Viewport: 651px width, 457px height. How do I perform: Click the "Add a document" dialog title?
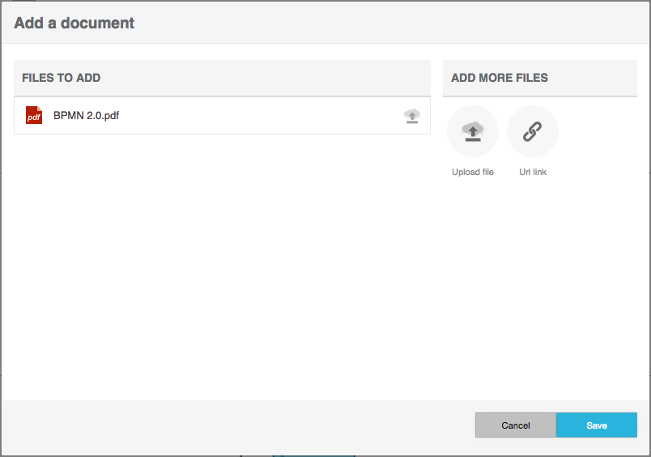(74, 23)
